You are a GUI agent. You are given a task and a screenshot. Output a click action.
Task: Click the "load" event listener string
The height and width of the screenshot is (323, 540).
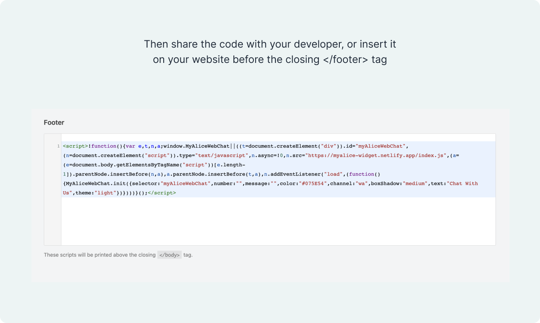(333, 174)
